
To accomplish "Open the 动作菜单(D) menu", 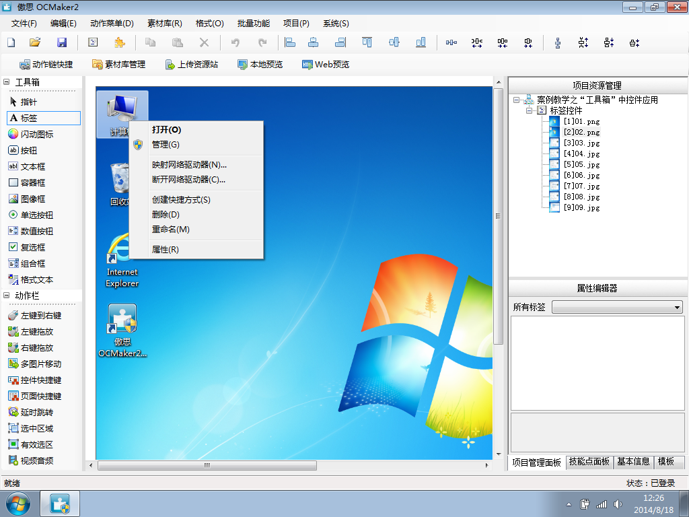I will (x=112, y=24).
